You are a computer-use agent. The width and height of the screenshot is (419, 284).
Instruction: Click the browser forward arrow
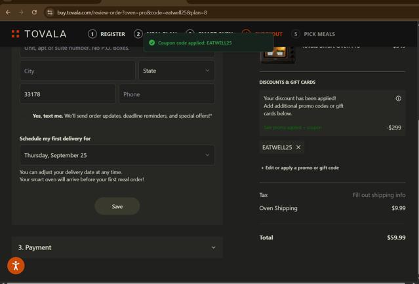pyautogui.click(x=21, y=12)
